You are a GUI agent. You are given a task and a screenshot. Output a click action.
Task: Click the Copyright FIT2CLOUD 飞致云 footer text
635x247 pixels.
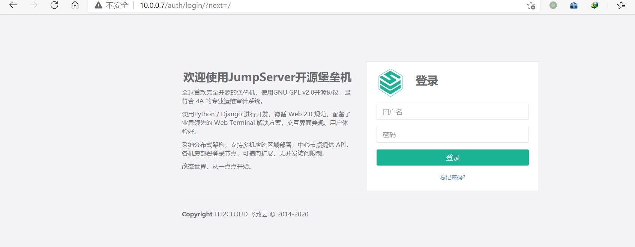[245, 214]
